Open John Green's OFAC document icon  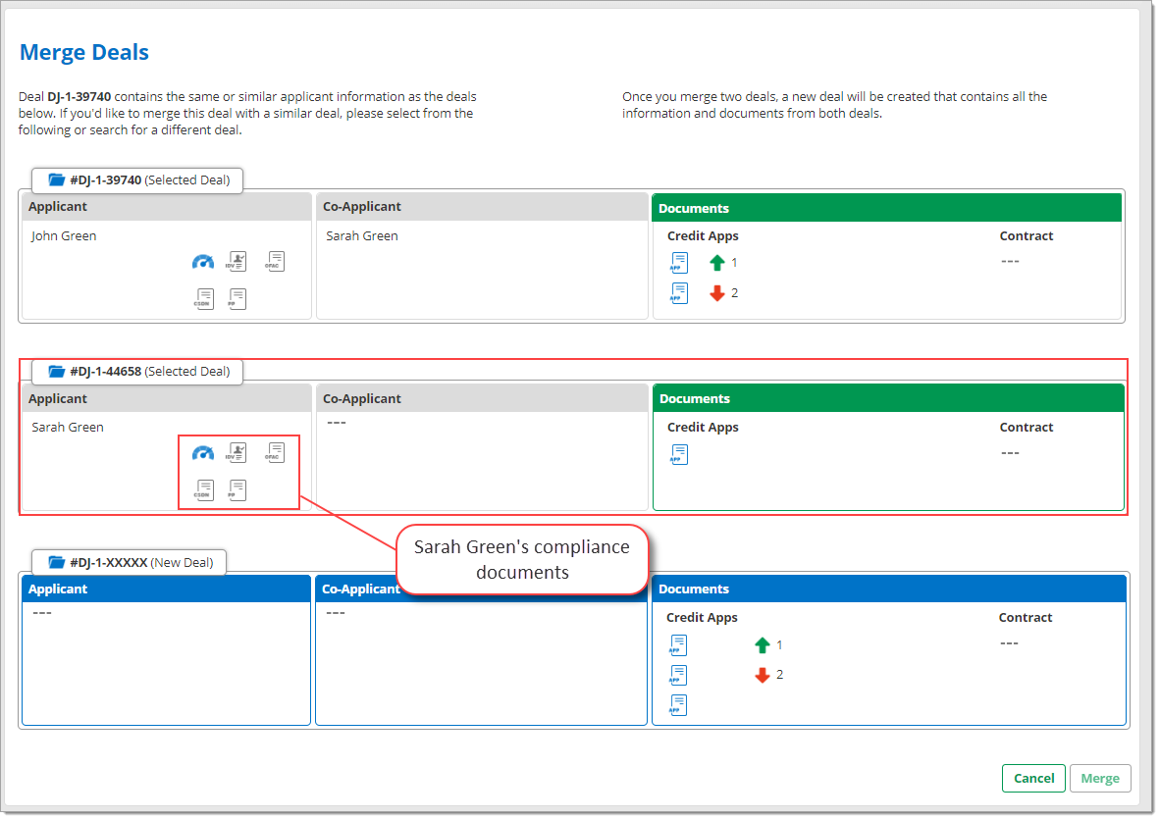pos(275,262)
